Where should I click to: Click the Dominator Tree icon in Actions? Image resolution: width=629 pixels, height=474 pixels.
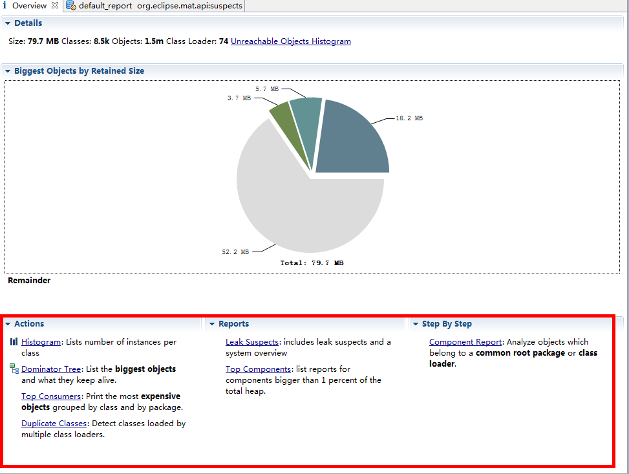tap(13, 369)
